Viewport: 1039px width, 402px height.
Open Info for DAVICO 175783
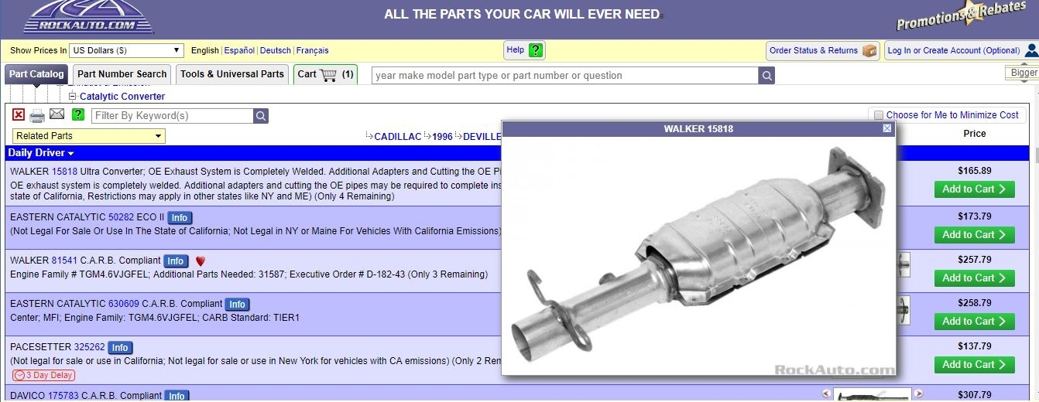click(177, 396)
